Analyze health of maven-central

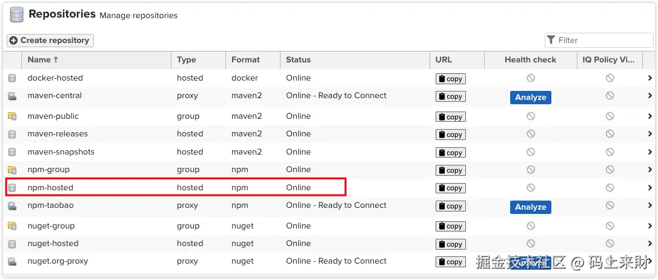click(x=530, y=98)
